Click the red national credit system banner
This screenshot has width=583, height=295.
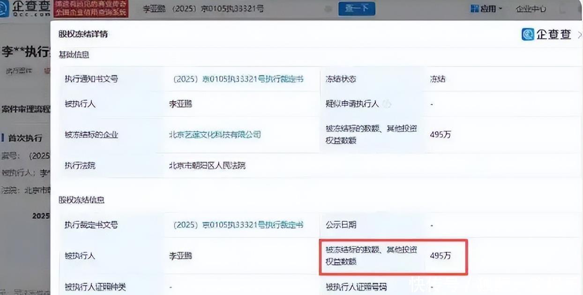pos(90,9)
